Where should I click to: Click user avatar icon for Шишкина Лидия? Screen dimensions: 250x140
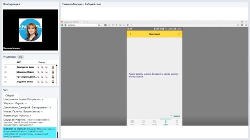pyautogui.click(x=53, y=72)
